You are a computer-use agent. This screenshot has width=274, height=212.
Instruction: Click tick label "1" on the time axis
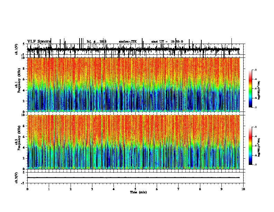(49, 189)
